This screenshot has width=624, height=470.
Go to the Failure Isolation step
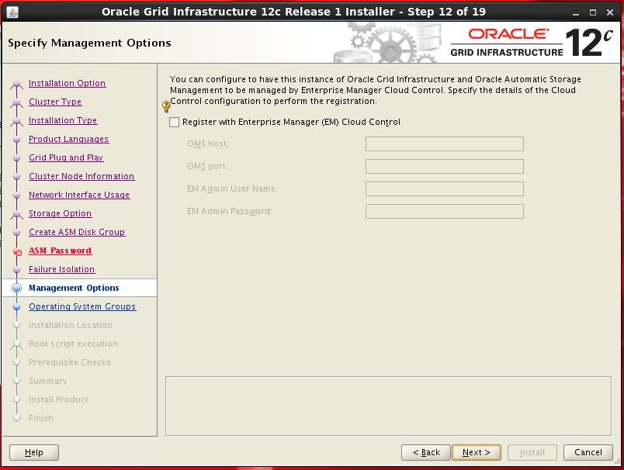coord(61,269)
